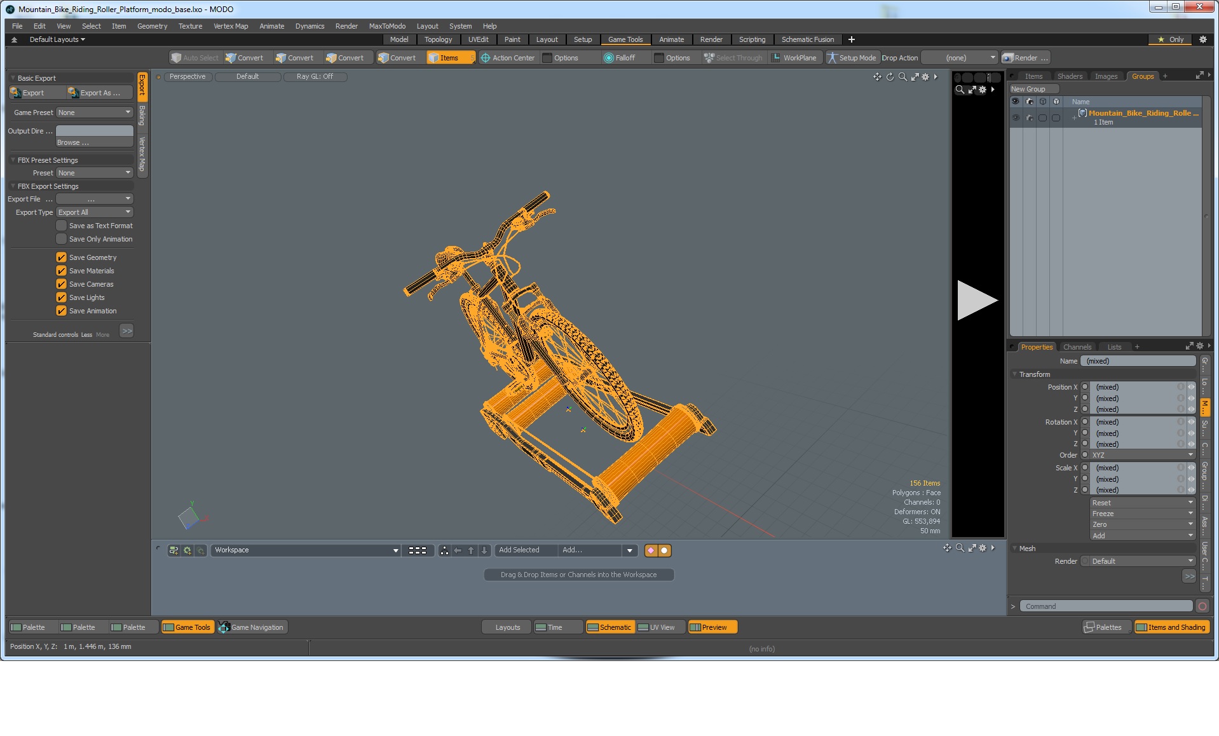
Task: Open the Drop Action (none) dropdown
Action: click(960, 58)
